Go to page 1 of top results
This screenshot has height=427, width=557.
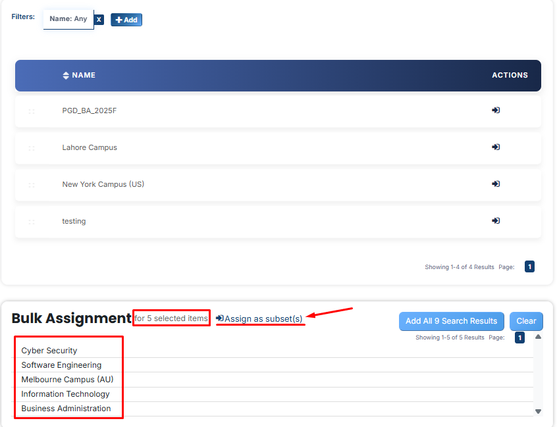click(x=529, y=266)
